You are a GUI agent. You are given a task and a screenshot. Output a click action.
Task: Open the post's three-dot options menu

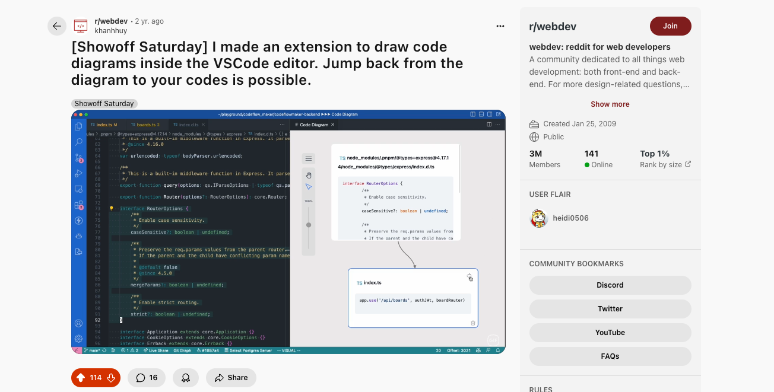tap(500, 26)
